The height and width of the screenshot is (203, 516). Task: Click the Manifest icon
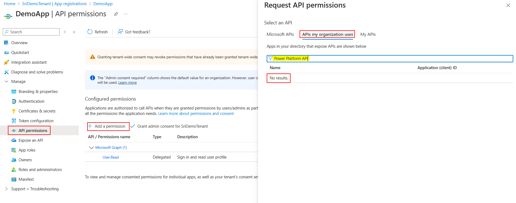coord(14,179)
